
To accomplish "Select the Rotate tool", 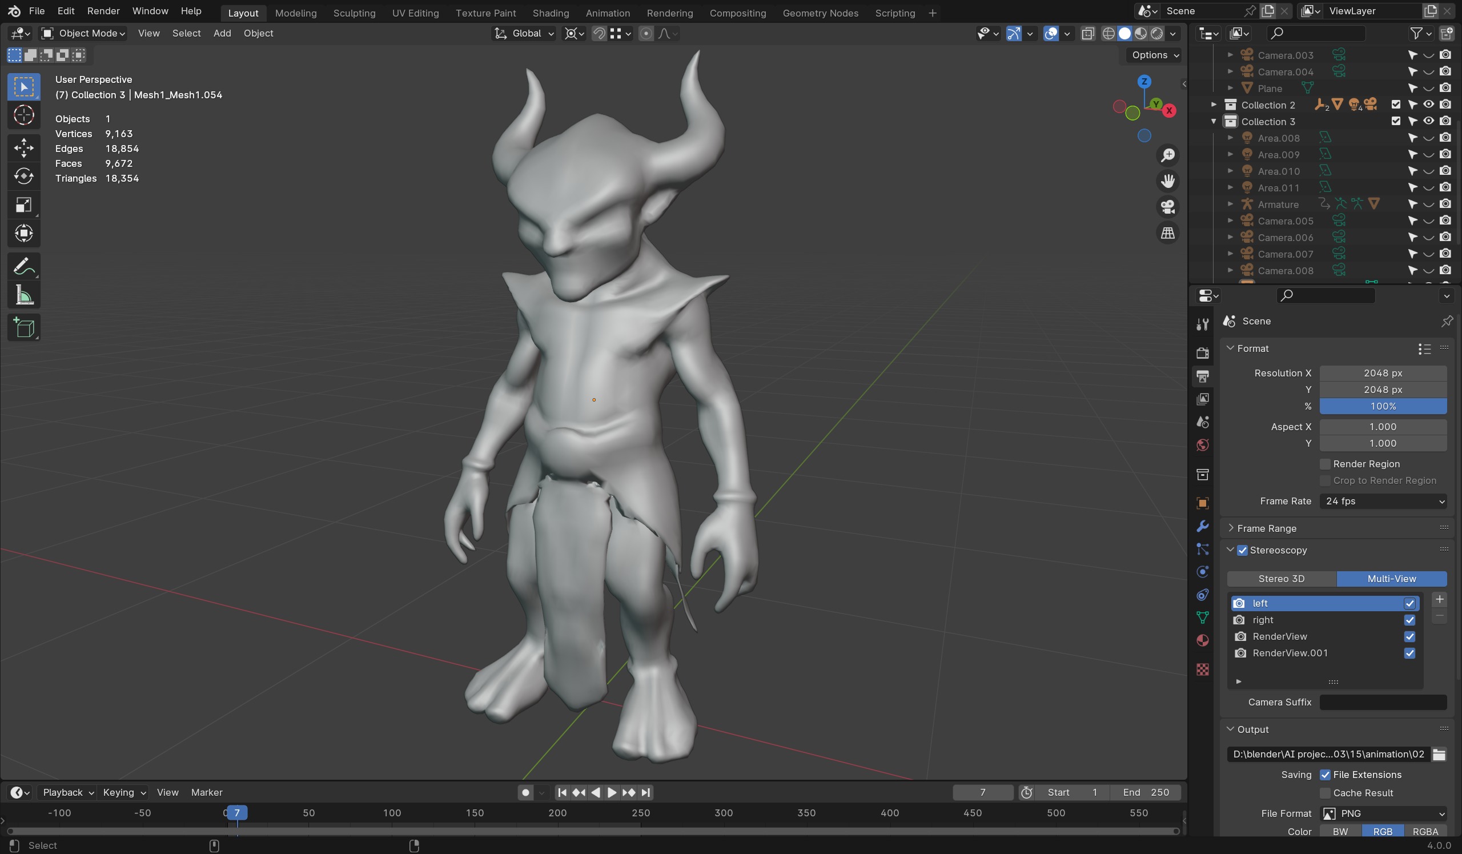I will pyautogui.click(x=24, y=177).
